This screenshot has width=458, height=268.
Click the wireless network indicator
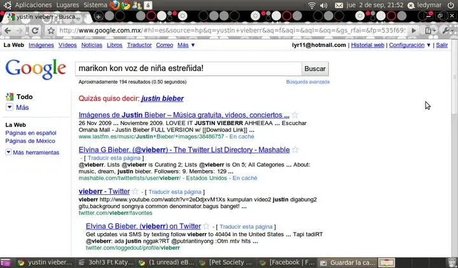[312, 5]
